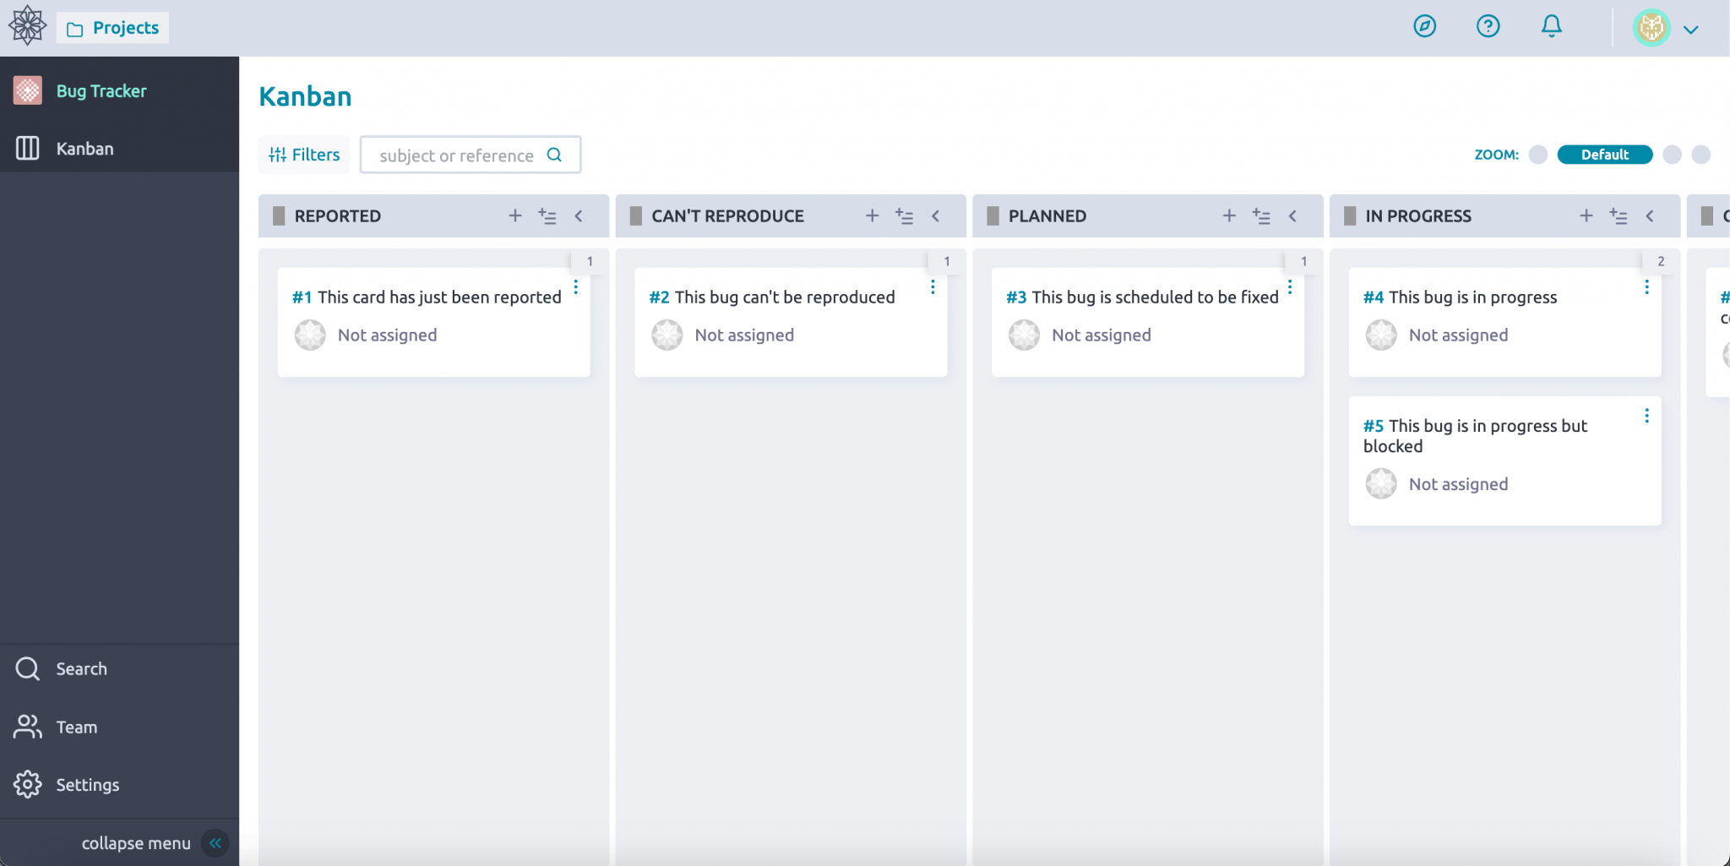Viewport: 1730px width, 866px height.
Task: Add a new card to REPORTED column
Action: click(515, 215)
